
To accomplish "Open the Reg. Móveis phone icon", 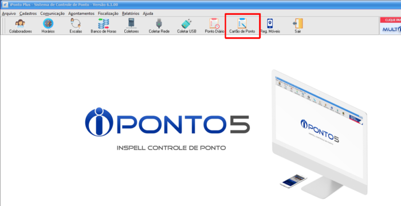I will pos(270,23).
